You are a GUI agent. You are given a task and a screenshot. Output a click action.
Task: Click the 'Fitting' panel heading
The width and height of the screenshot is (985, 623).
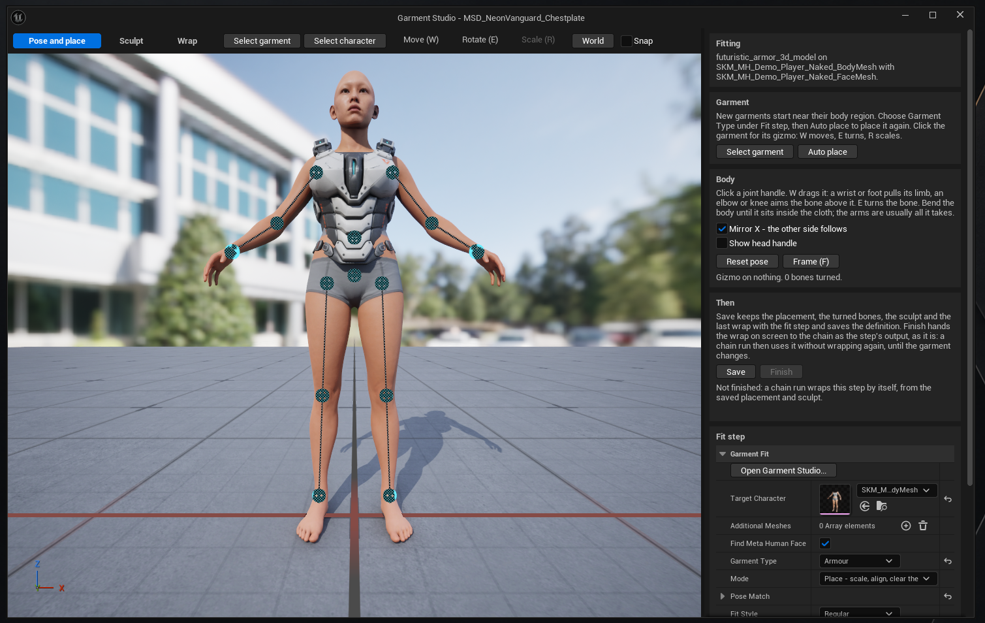tap(728, 43)
